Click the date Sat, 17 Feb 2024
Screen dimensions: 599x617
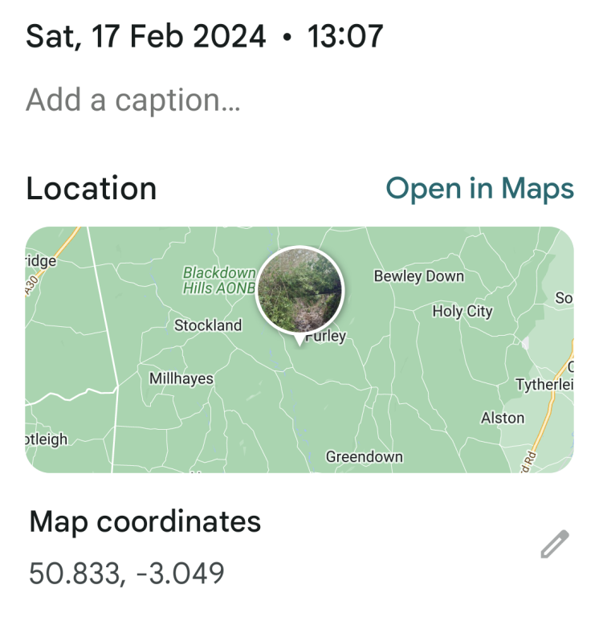145,36
